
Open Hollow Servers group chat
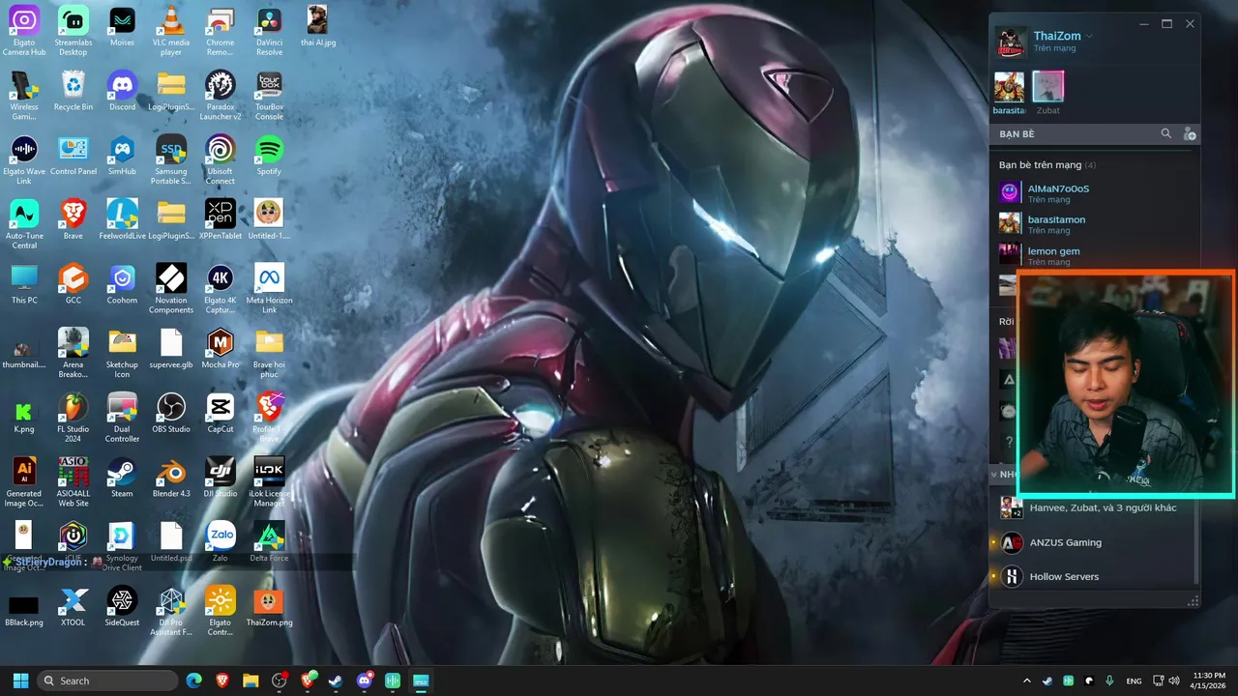click(x=1095, y=576)
